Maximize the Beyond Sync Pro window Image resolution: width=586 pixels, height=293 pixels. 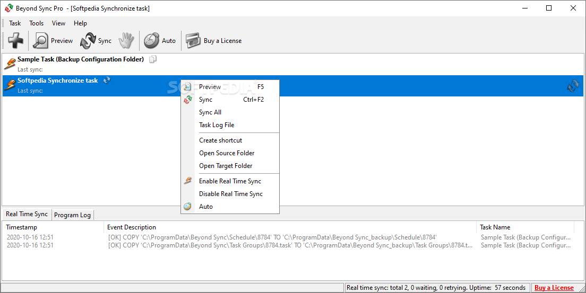549,8
